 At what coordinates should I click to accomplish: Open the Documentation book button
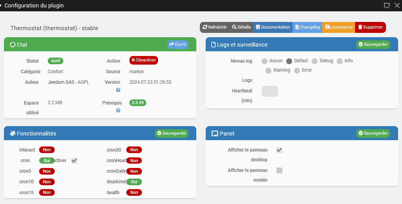(273, 27)
